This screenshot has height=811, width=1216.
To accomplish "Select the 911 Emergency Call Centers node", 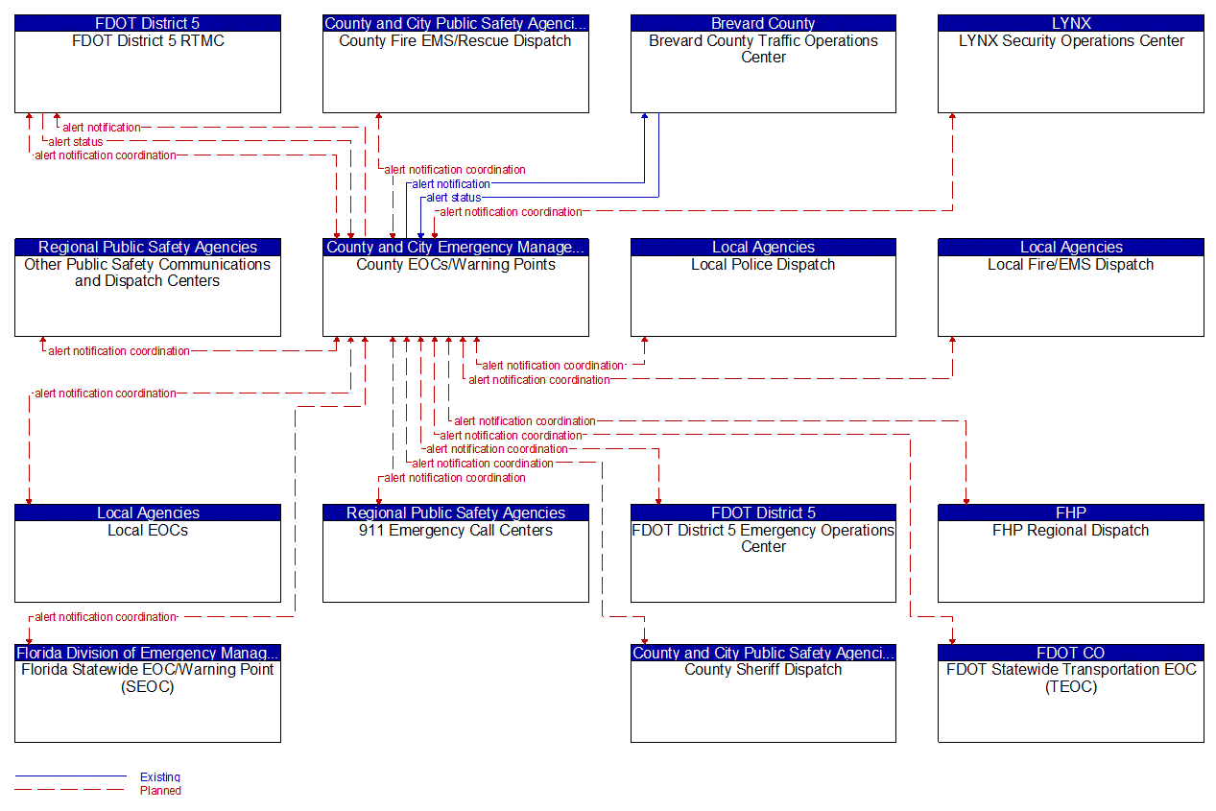I will coord(456,554).
